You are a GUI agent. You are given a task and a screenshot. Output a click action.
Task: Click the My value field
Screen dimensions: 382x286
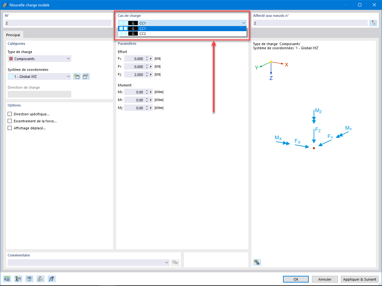coord(134,100)
